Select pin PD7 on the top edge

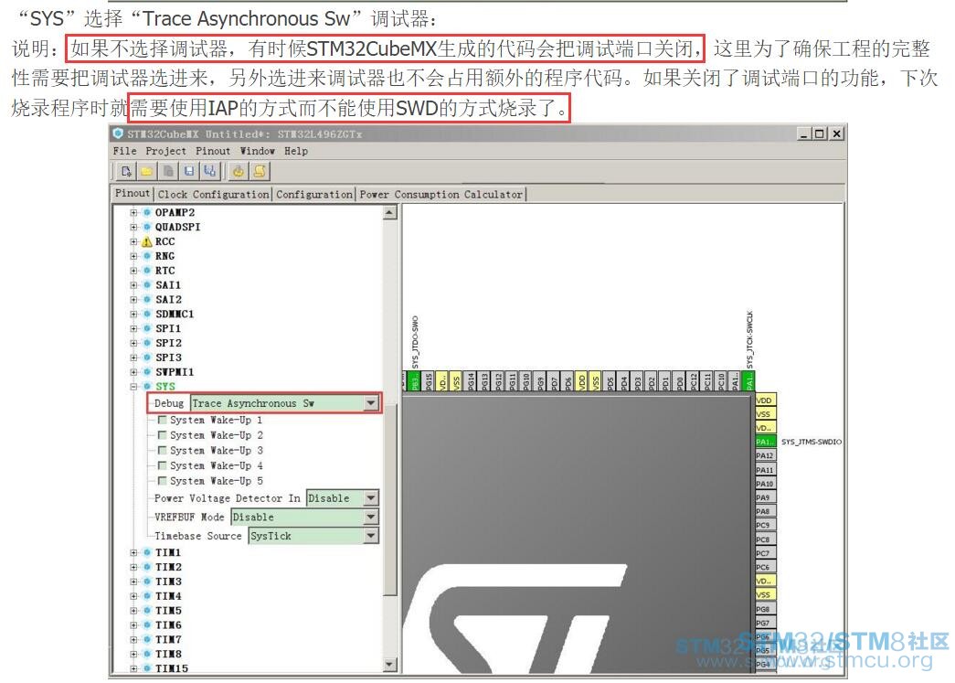pyautogui.click(x=554, y=380)
